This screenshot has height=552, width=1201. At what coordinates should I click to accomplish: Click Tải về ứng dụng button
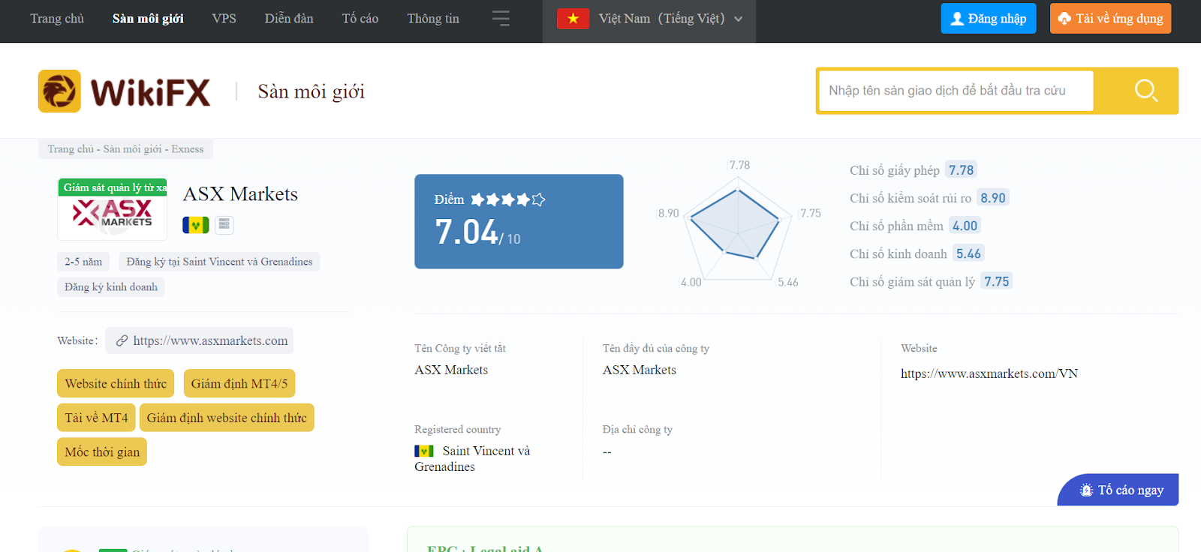1110,19
